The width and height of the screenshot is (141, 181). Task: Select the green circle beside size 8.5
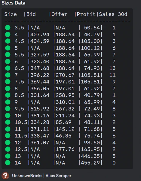pos(8,95)
